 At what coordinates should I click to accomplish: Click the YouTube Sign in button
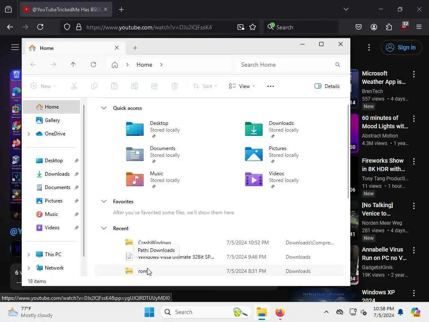click(x=401, y=47)
